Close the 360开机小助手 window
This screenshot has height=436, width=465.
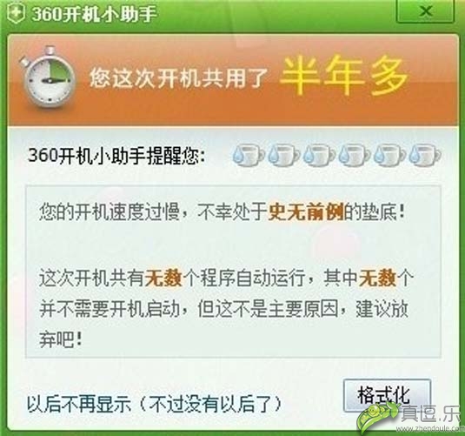tap(425, 11)
